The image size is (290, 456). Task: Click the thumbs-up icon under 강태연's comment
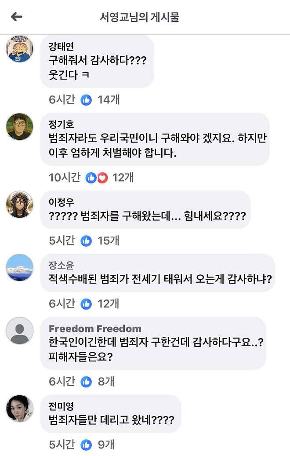[x=86, y=100]
